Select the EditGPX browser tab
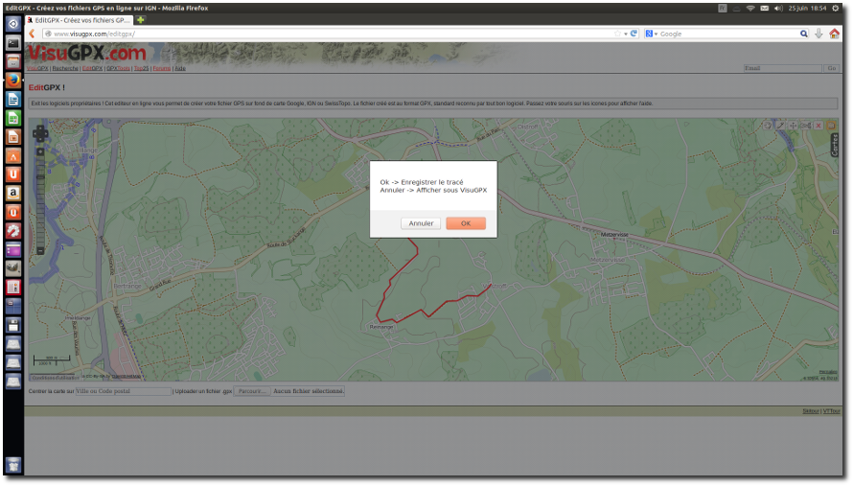This screenshot has height=486, width=853. point(80,20)
